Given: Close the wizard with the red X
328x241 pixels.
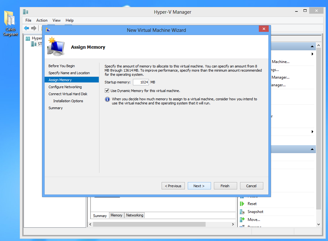Looking at the screenshot, I should [x=264, y=29].
